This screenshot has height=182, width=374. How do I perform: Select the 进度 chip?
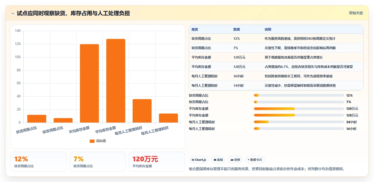235,160
